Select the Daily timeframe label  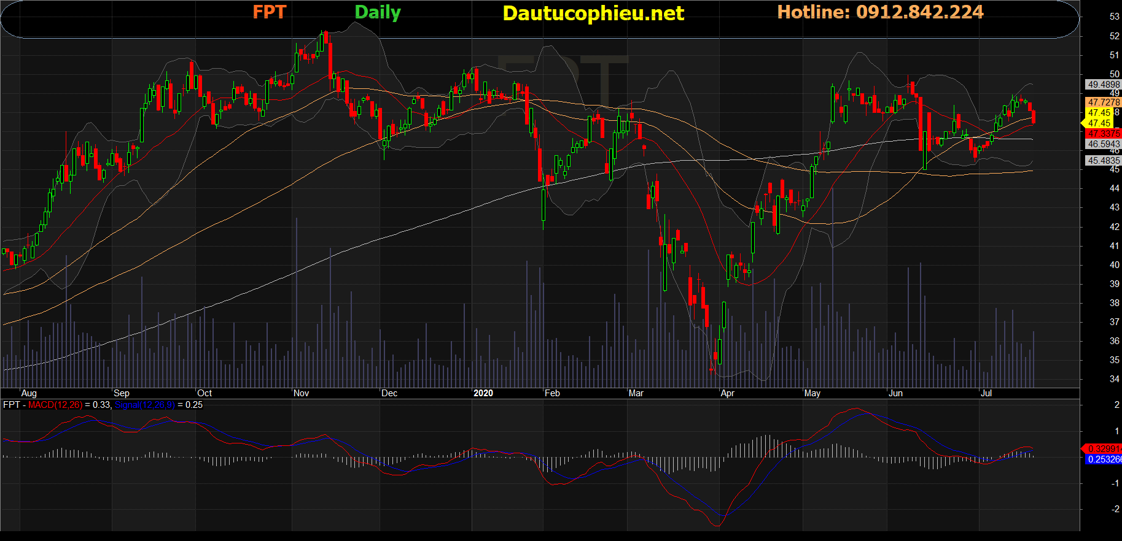point(377,12)
